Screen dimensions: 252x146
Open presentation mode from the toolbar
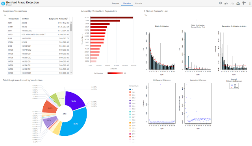[220, 3]
